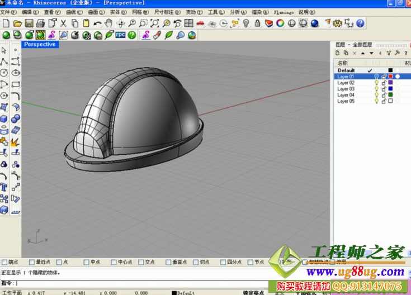
Task: Open the color wheel icon in toolbar
Action: click(280, 23)
